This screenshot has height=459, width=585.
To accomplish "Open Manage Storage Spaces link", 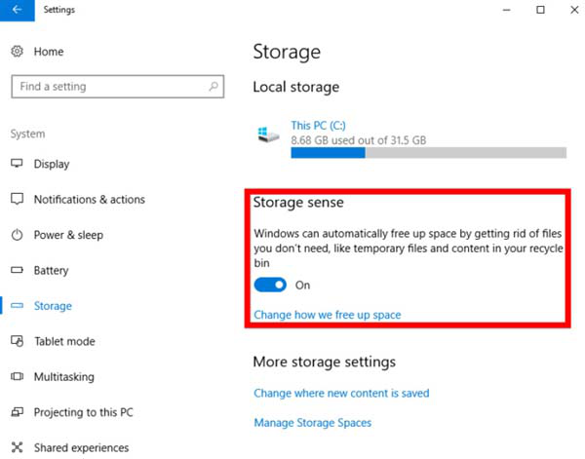I will click(x=312, y=423).
